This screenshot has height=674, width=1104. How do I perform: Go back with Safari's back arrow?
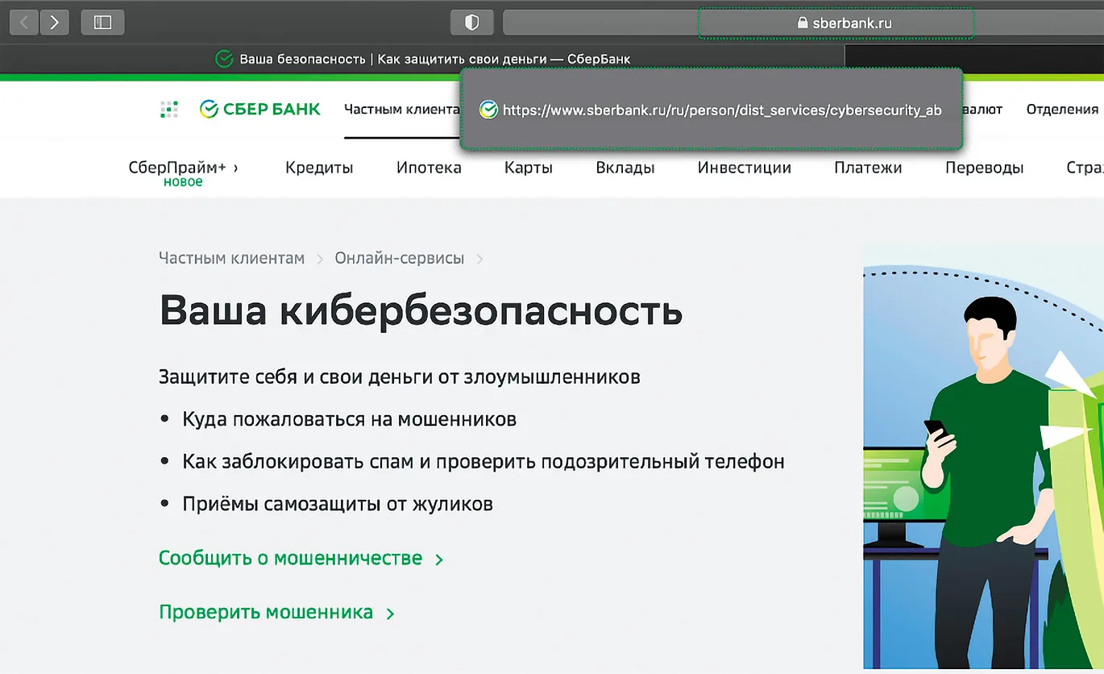24,23
